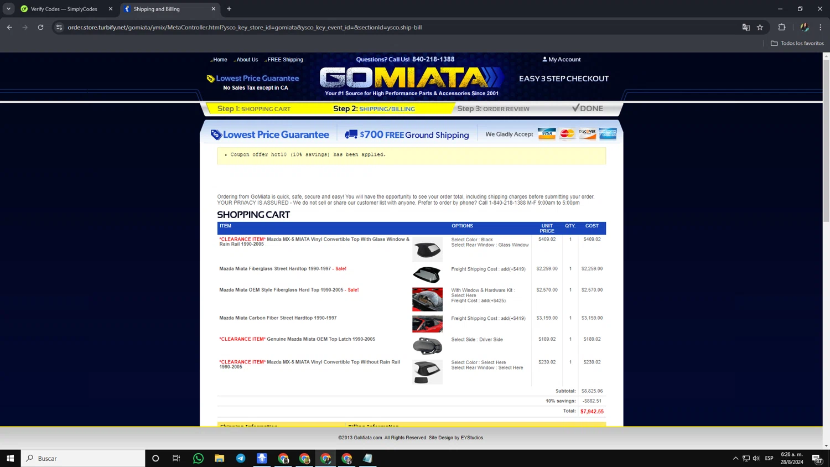This screenshot has width=830, height=467.
Task: Open the volume speaker tray icon
Action: point(756,458)
